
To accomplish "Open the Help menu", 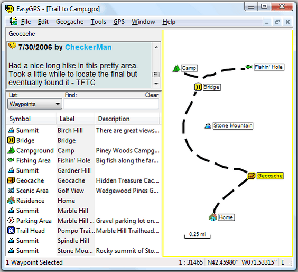I will 169,22.
